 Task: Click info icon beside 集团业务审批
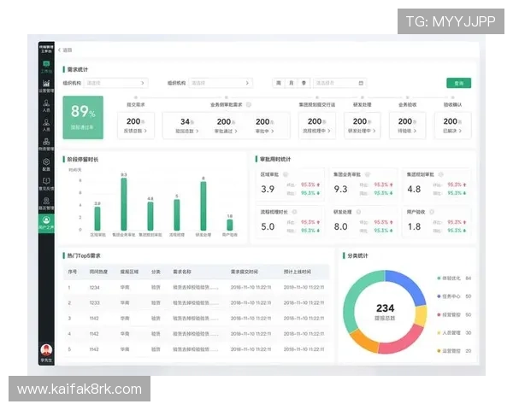pyautogui.click(x=368, y=174)
